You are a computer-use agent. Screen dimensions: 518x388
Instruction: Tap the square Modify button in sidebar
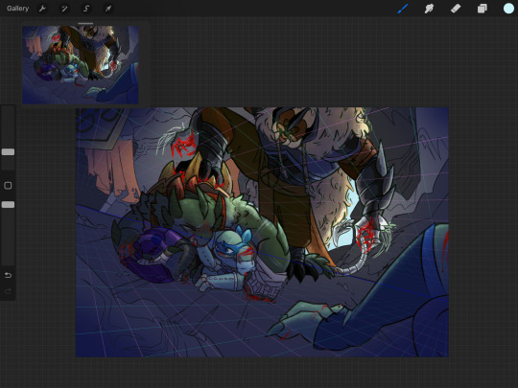(8, 186)
